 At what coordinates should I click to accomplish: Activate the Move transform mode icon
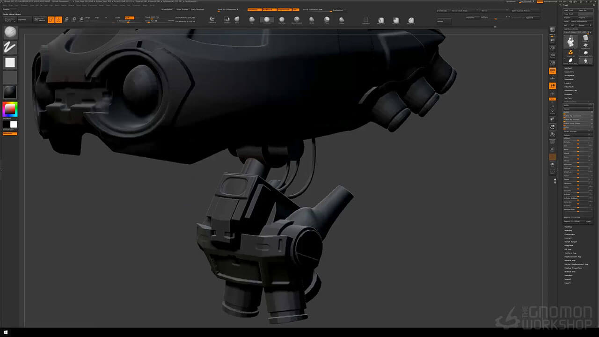[x=66, y=20]
